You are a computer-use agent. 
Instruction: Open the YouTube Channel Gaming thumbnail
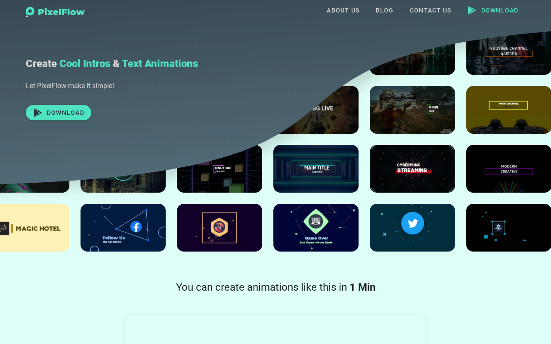(508, 54)
